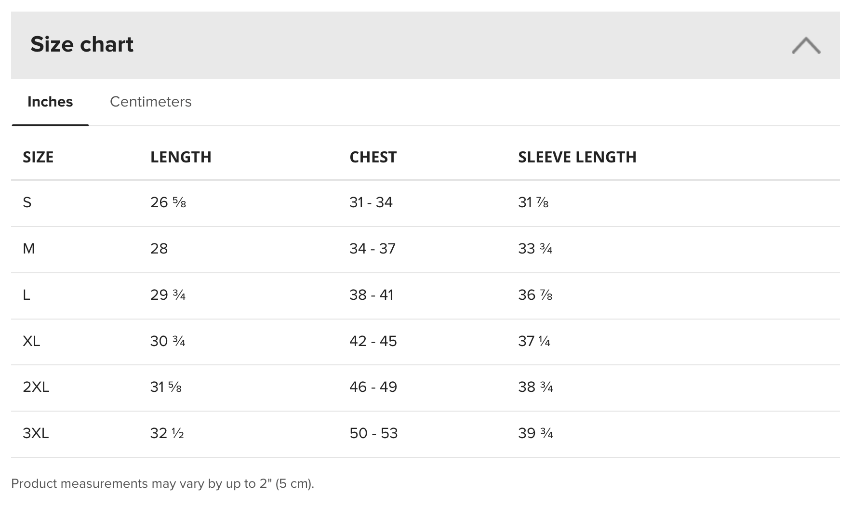This screenshot has height=508, width=852.
Task: Click the 31 - 34 chest value
Action: point(371,202)
